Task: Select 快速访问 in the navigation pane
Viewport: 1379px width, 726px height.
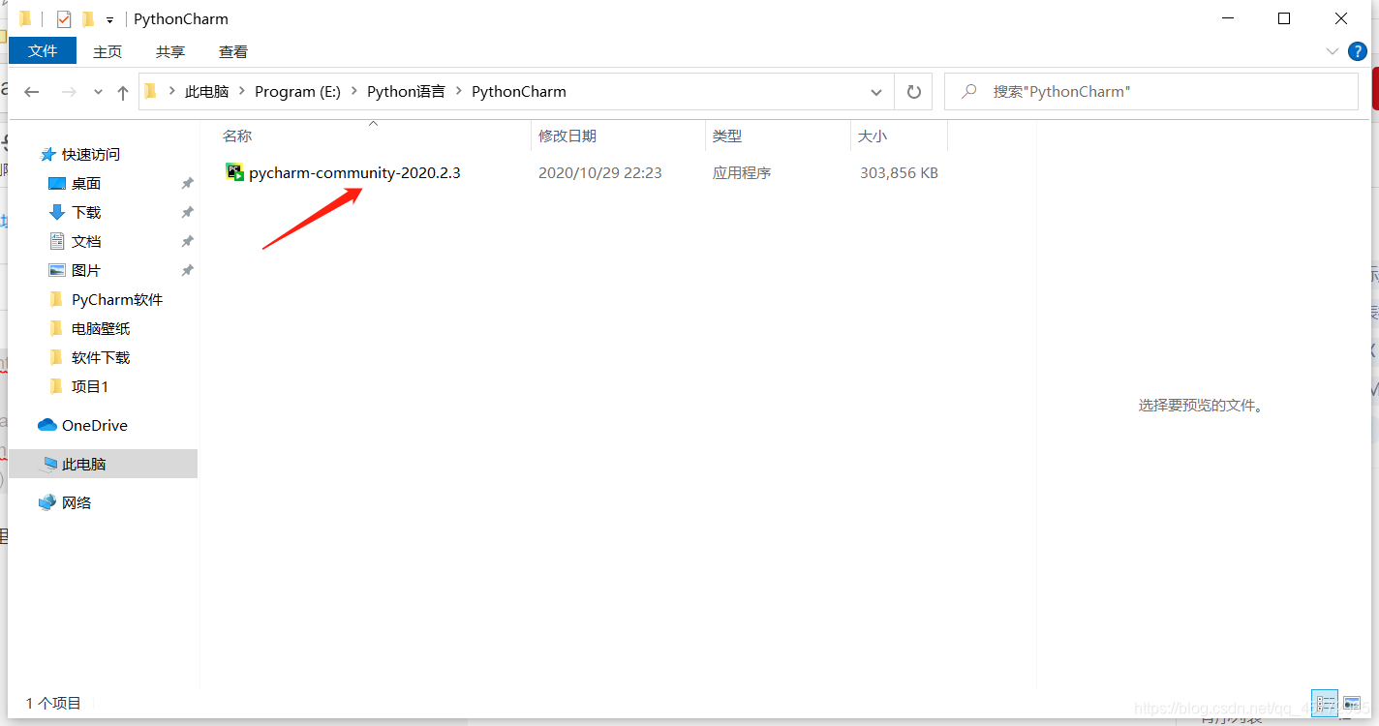Action: tap(91, 155)
